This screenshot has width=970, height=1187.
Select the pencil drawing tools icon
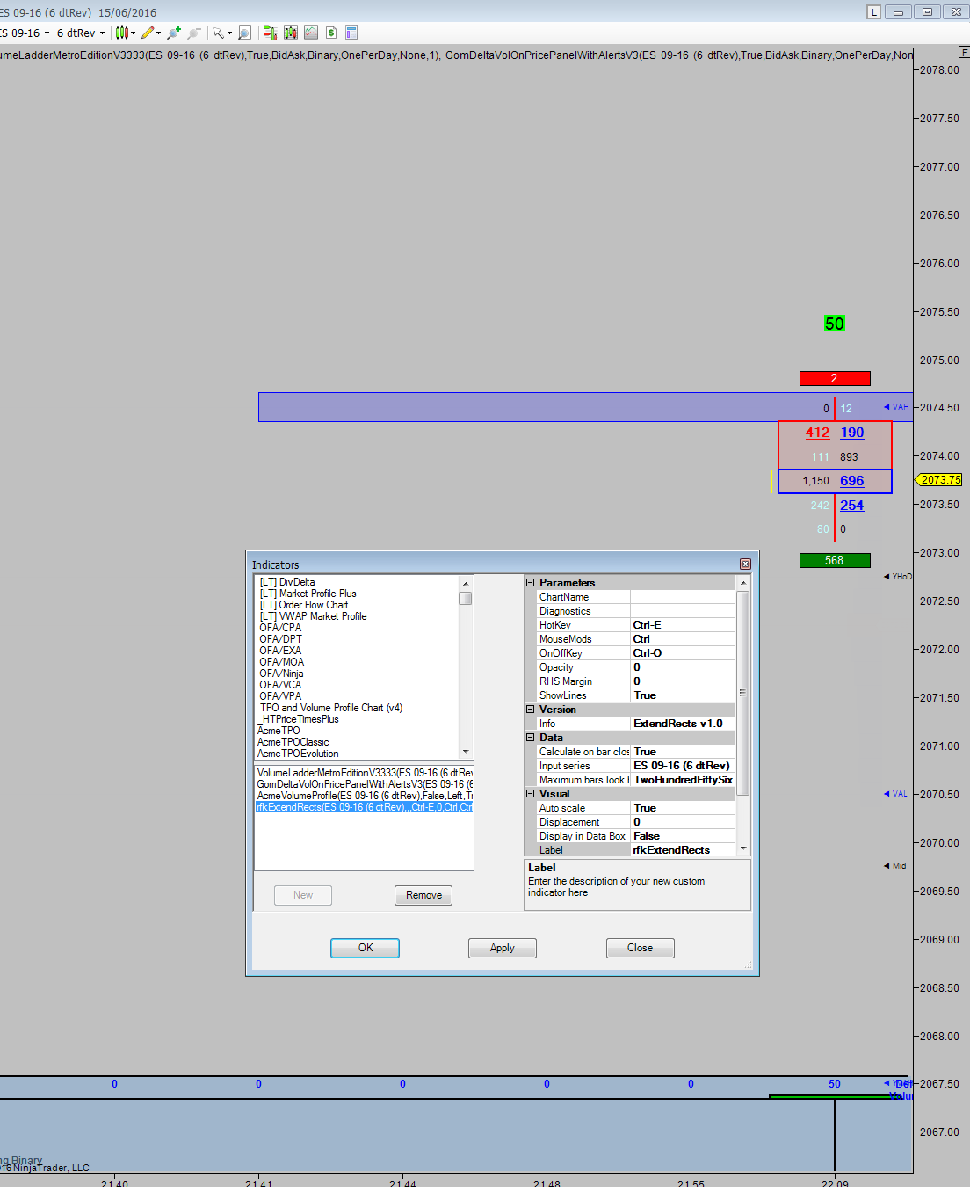pos(148,33)
